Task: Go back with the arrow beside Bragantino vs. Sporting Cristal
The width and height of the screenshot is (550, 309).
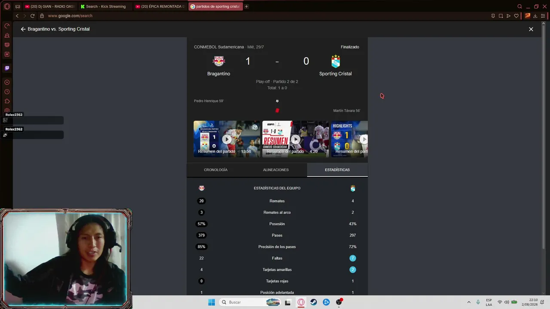Action: tap(23, 29)
